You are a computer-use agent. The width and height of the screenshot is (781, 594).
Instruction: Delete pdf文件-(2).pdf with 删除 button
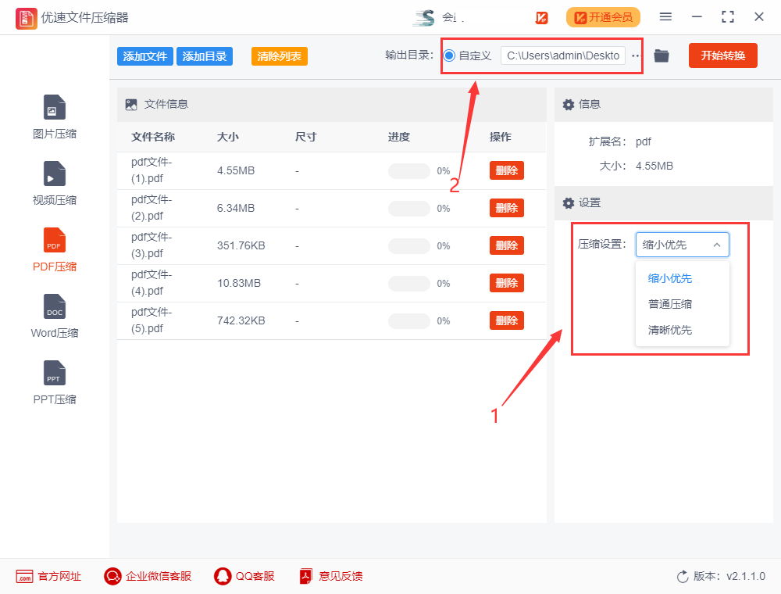pyautogui.click(x=507, y=208)
